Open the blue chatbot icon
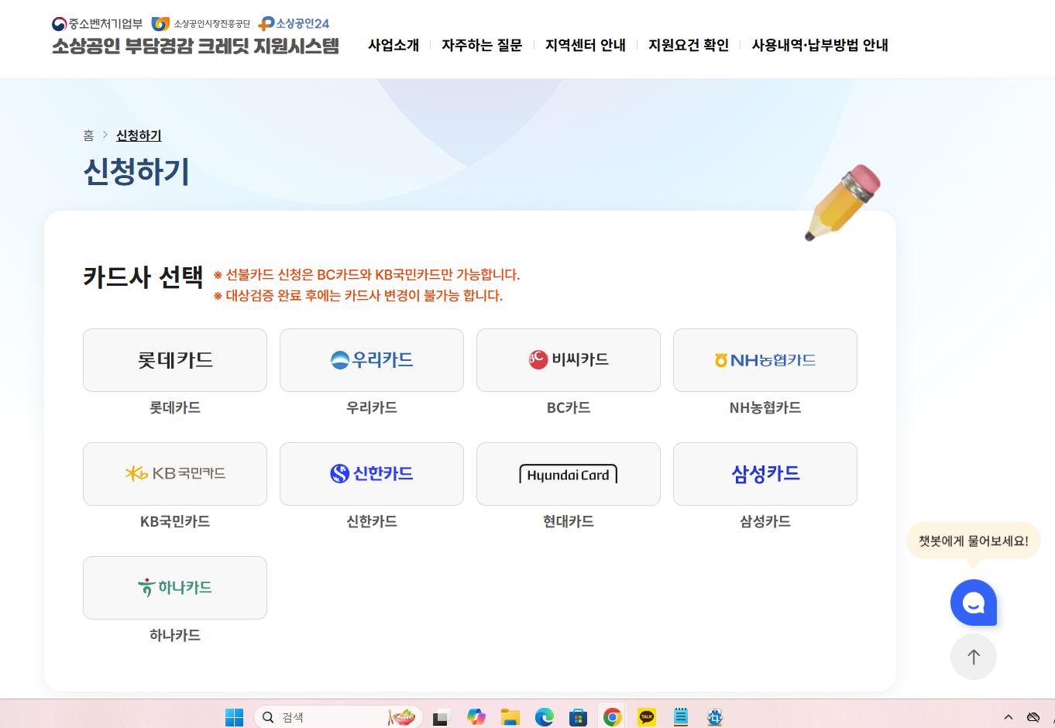Screen dimensions: 1055x728 click(x=974, y=603)
